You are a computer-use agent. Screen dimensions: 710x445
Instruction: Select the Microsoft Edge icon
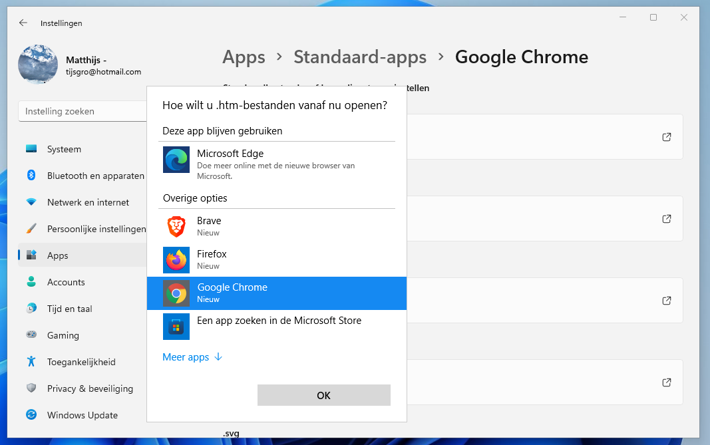click(x=176, y=160)
